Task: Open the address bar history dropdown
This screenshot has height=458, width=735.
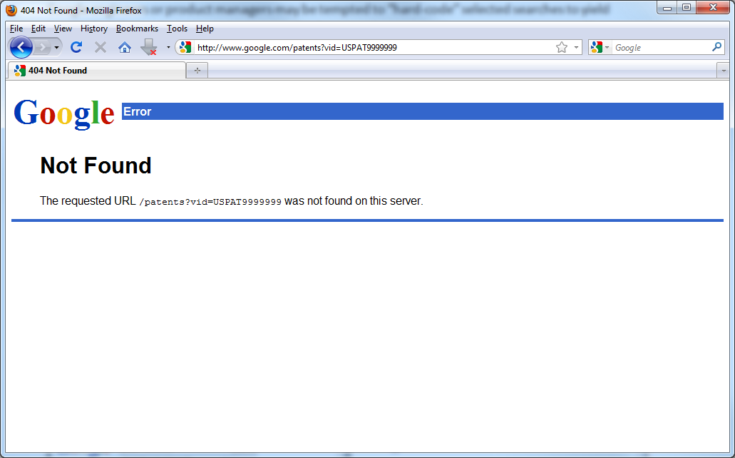Action: coord(576,47)
